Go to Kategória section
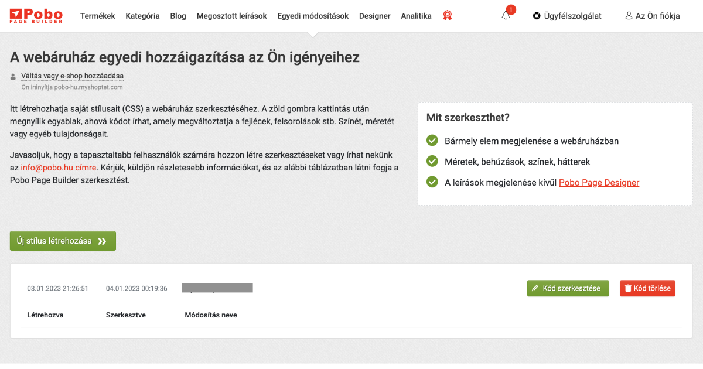Image resolution: width=703 pixels, height=369 pixels. (x=142, y=16)
